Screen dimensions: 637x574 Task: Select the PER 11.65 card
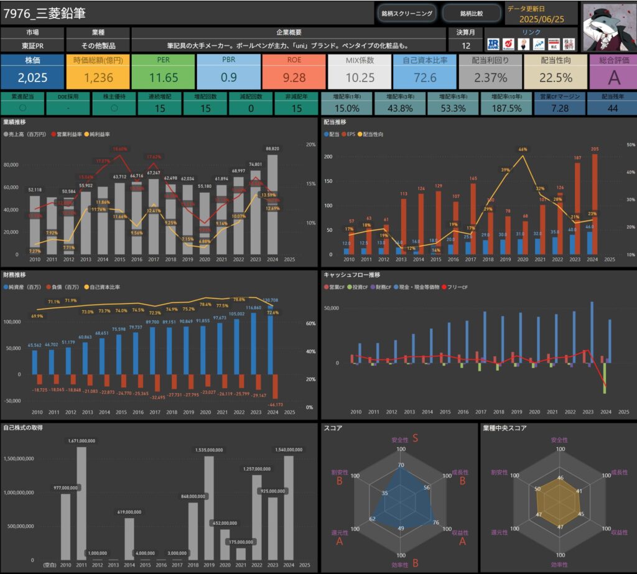164,72
